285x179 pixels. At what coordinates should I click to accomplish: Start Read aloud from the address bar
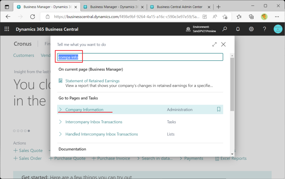[215, 17]
